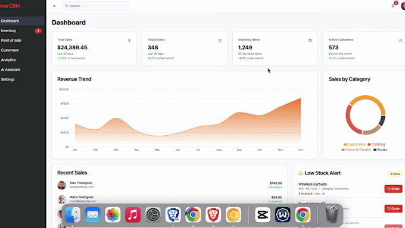
Task: Open the notifications bell
Action: pos(393,6)
